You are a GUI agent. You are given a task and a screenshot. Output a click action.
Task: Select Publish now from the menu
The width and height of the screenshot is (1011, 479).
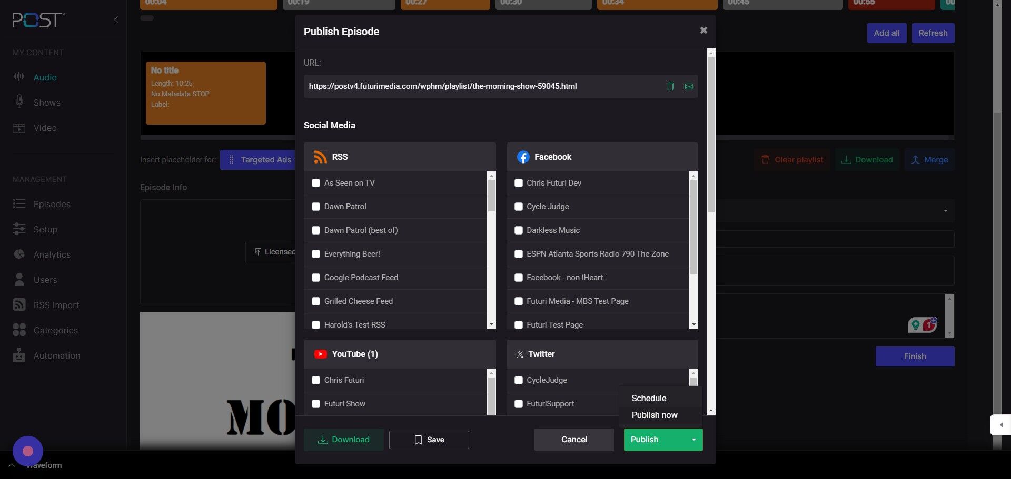pos(655,415)
